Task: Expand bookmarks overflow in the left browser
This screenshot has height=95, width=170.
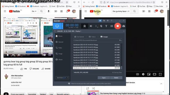Action: click(x=79, y=6)
